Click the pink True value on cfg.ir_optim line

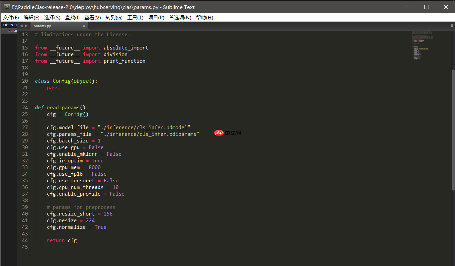[x=97, y=160]
